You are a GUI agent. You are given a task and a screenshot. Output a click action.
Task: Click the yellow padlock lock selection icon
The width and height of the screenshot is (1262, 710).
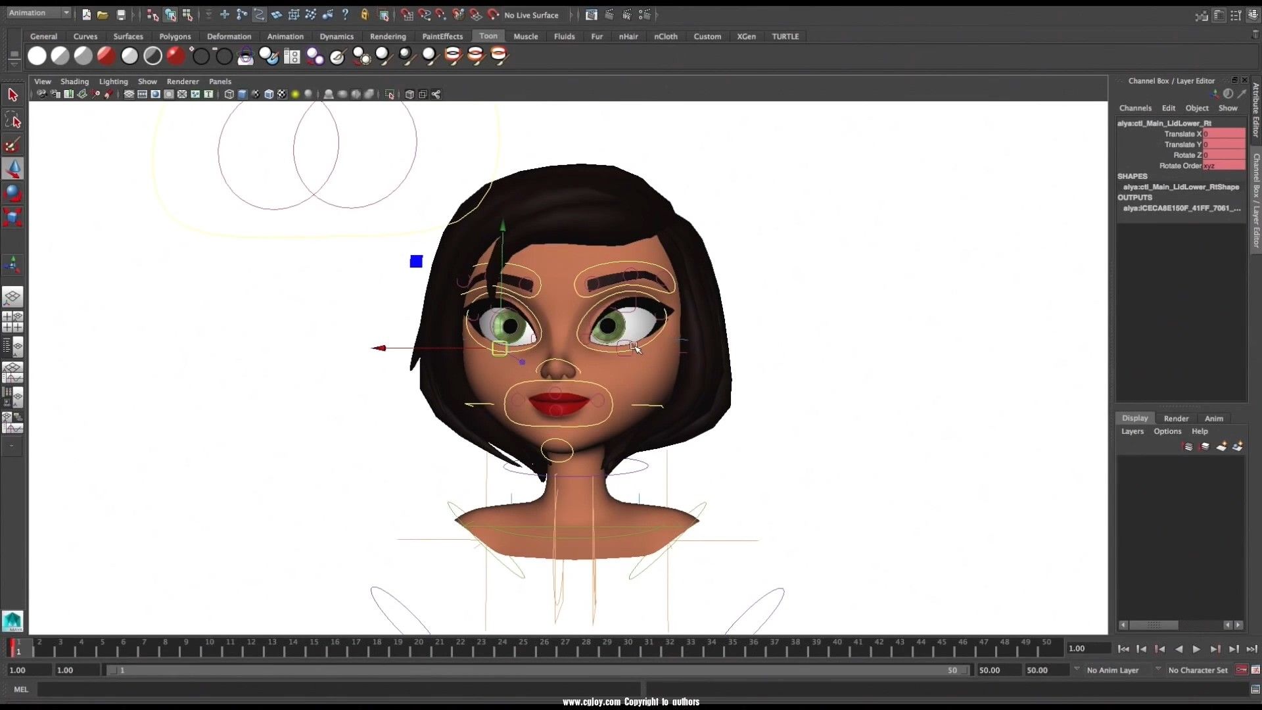click(x=365, y=14)
